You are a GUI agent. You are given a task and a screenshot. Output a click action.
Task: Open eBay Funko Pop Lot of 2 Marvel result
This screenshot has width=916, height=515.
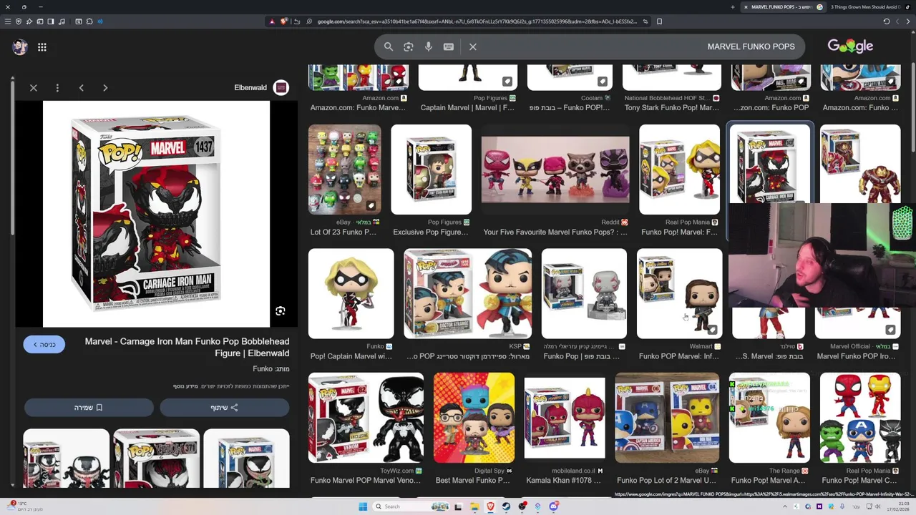(x=667, y=418)
